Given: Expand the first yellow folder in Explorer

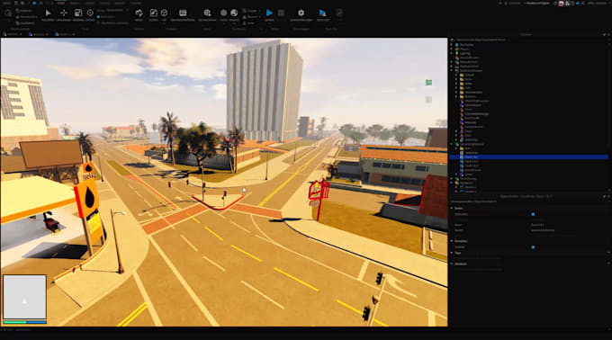Looking at the screenshot, I should [456, 75].
